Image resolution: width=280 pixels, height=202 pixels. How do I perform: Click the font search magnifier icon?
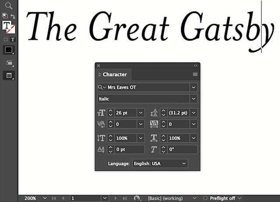[x=101, y=87]
